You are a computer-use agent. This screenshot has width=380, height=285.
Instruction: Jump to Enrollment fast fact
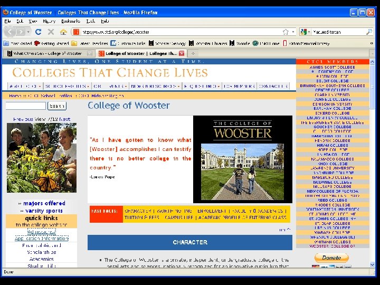tap(212, 211)
